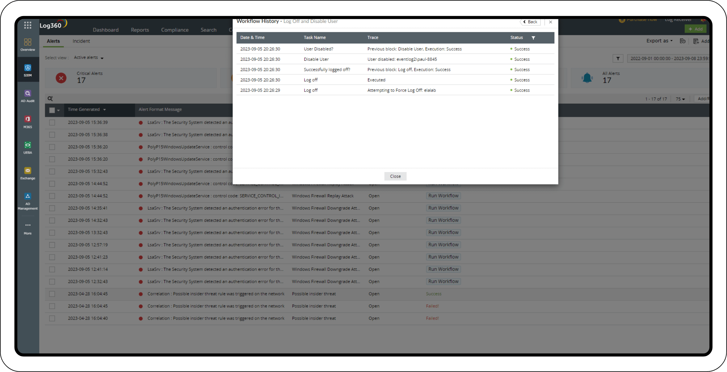Click Back in the Workflow History dialog

(x=530, y=22)
